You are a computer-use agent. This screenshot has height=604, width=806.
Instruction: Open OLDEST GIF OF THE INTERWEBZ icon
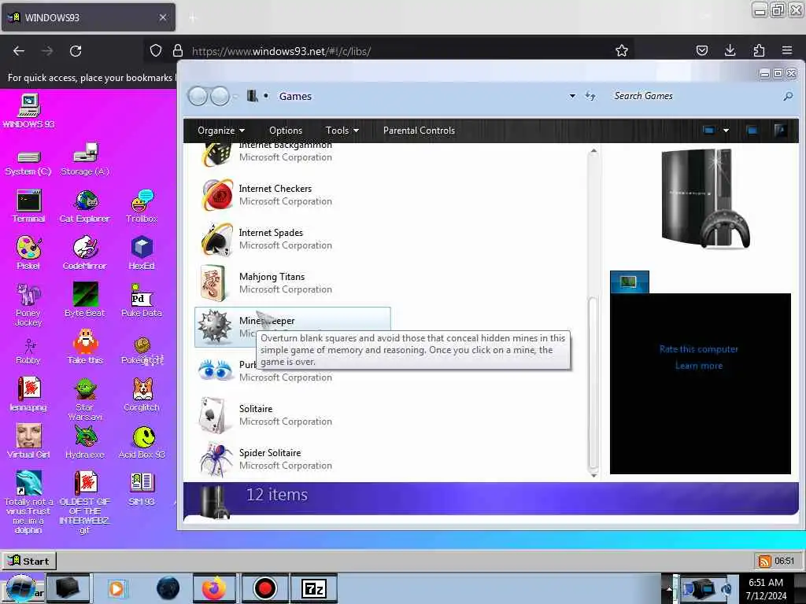tap(85, 503)
